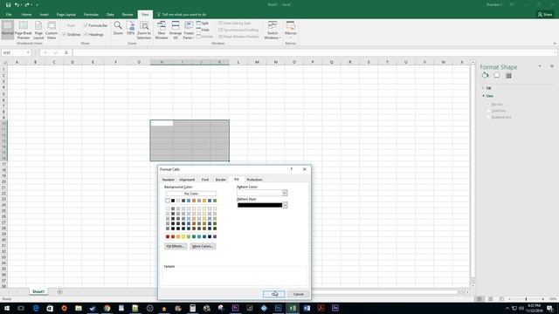This screenshot has width=559, height=314.
Task: Open the Size & Properties icon in Format Shape
Action: (x=508, y=75)
